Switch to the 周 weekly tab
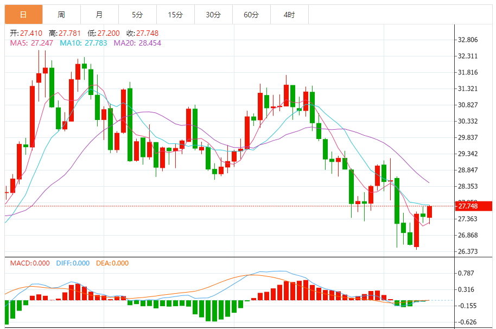The height and width of the screenshot is (329, 496). pos(62,15)
